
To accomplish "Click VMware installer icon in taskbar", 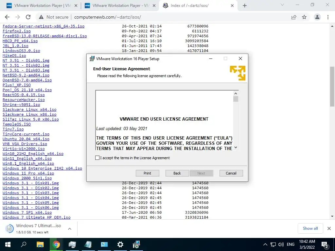I will [136, 244].
